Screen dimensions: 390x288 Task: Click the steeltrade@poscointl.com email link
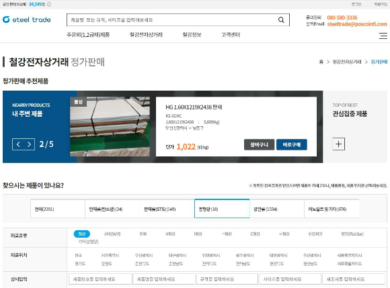(357, 24)
